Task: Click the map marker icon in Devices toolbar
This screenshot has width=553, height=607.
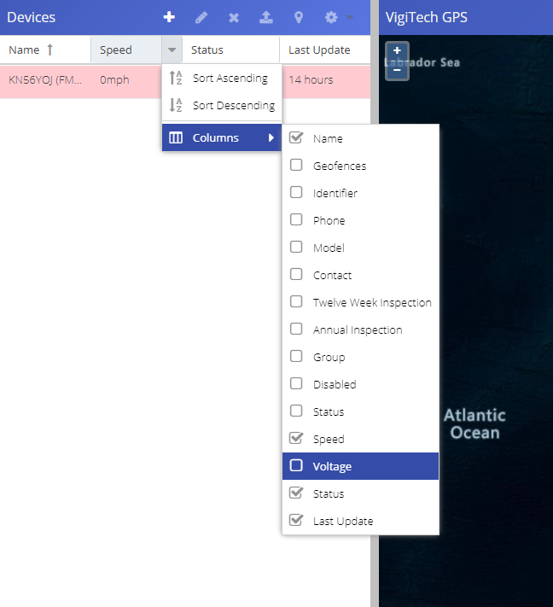Action: 299,17
